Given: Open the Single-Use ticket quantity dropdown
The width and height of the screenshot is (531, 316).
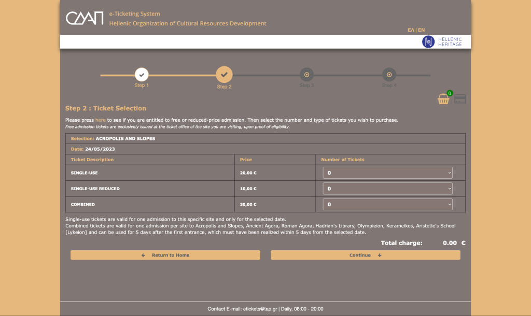Looking at the screenshot, I should (387, 173).
